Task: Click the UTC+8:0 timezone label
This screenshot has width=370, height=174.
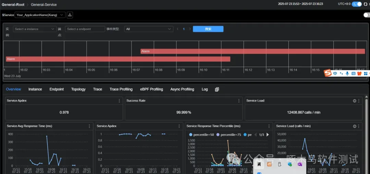Action: click(x=344, y=4)
